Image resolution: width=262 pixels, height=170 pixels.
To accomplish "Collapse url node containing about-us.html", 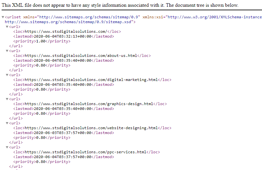I will click(x=7, y=51).
